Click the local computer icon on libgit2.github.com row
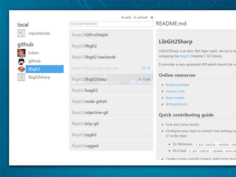Screen dimensions: 236x177 coord(143,68)
